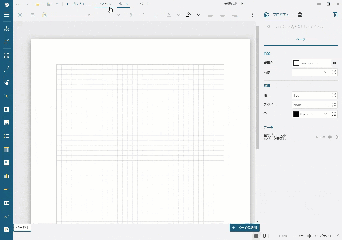The height and width of the screenshot is (240, 342).
Task: Collapse the properties side panel
Action: (x=335, y=15)
